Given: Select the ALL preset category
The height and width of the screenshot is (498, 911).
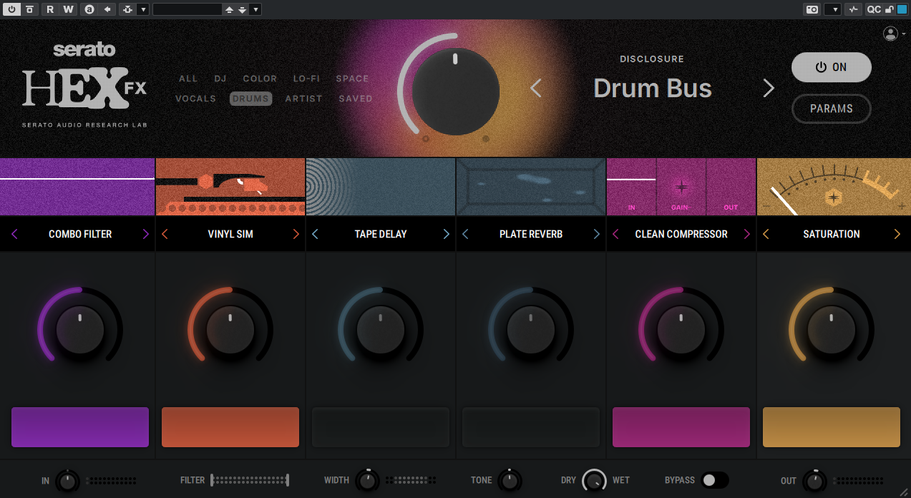Looking at the screenshot, I should (x=188, y=79).
